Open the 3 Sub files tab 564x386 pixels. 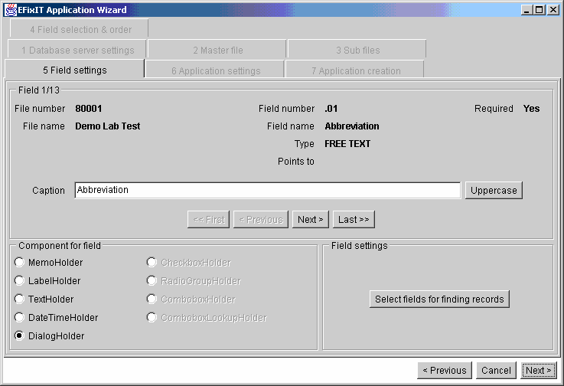click(357, 51)
